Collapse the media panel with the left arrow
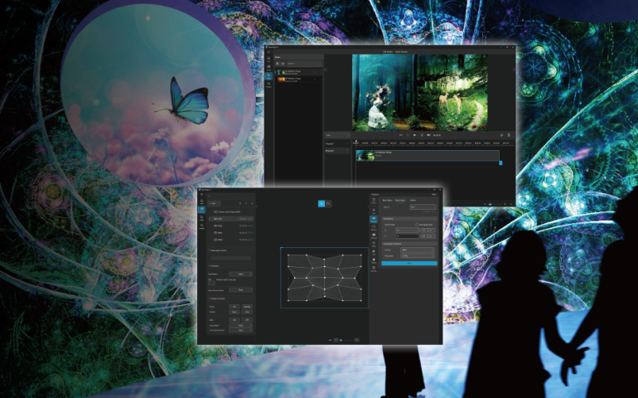The image size is (638, 398). 326,70
